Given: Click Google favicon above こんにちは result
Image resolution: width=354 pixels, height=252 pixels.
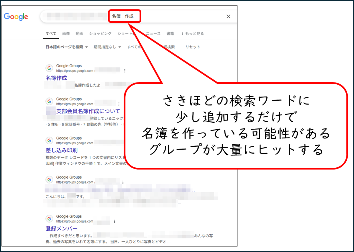Looking at the screenshot, I should point(49,180).
